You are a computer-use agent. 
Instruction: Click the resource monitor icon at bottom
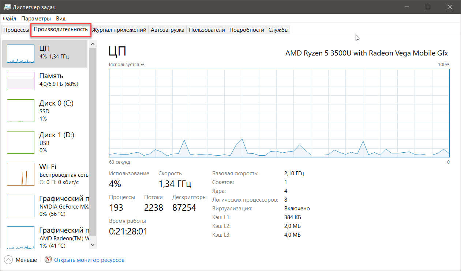48,260
